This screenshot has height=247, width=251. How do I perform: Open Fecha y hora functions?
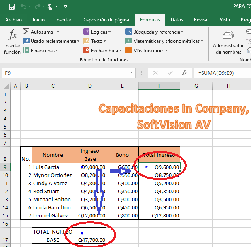coord(102,51)
